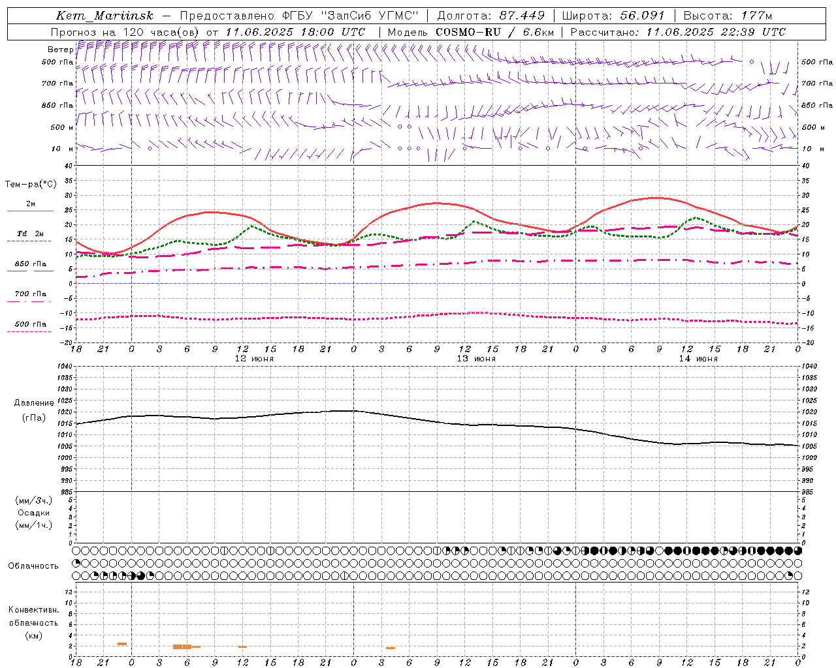Click the widest orange convective cloud bar
Screen dimensions: 836x668
pos(182,646)
